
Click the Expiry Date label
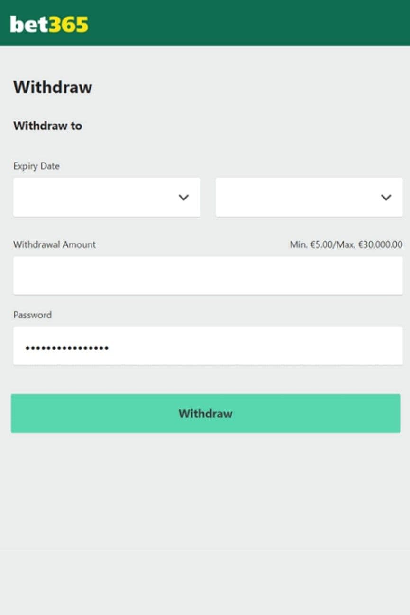pyautogui.click(x=36, y=166)
